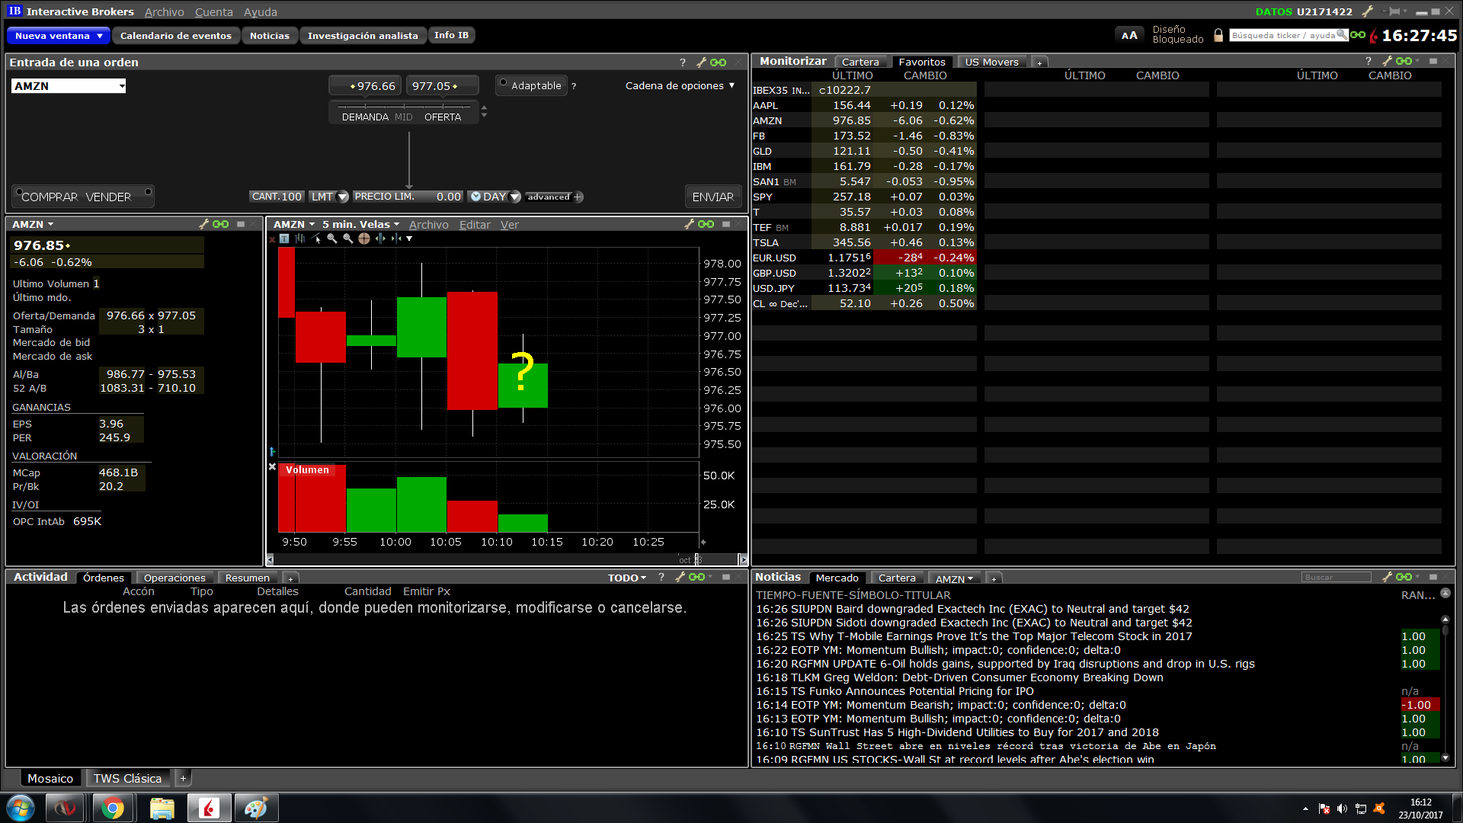1463x823 pixels.
Task: Expand Cadena de opciones dropdown
Action: click(680, 85)
